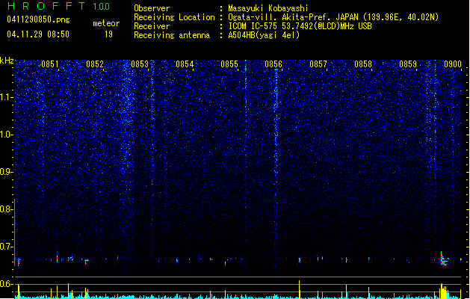Click the 0856 time marker
Viewport: 470px width, 299px height.
273,64
